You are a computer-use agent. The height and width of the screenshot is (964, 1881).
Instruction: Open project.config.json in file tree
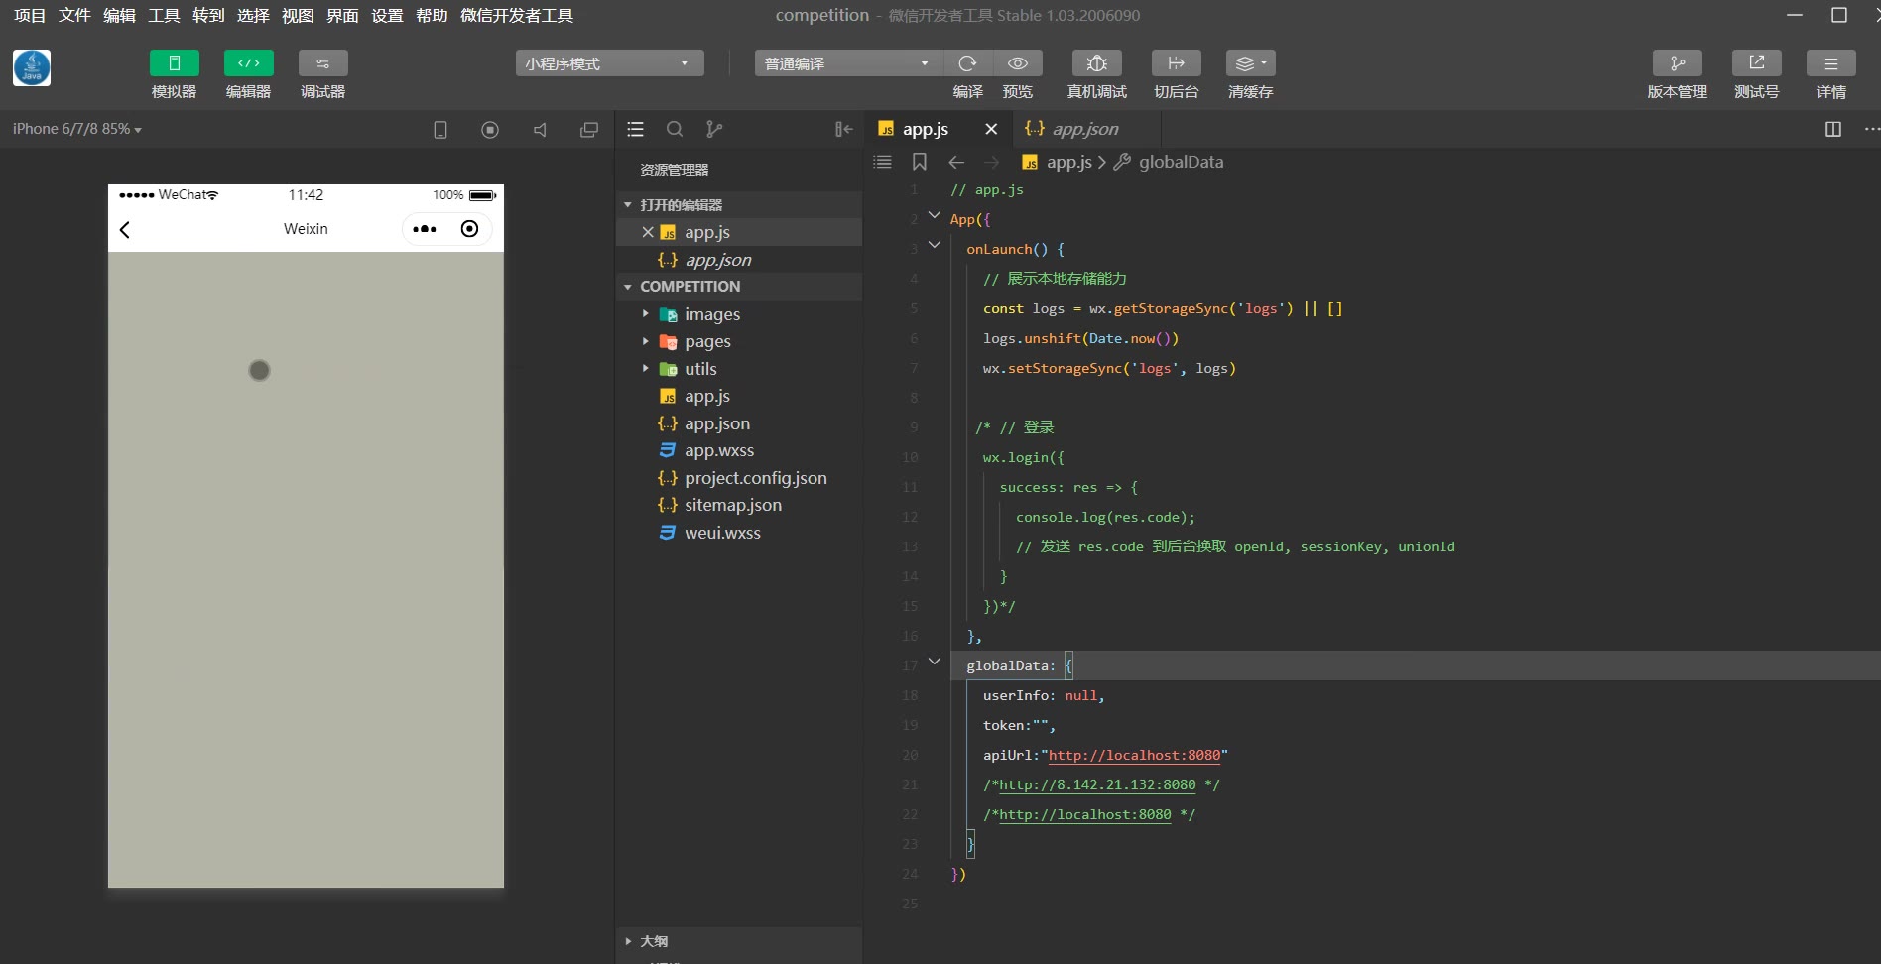pos(755,478)
